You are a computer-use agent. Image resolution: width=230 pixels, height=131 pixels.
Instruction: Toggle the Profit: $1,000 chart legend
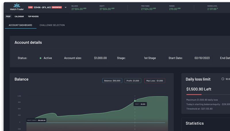[133, 81]
